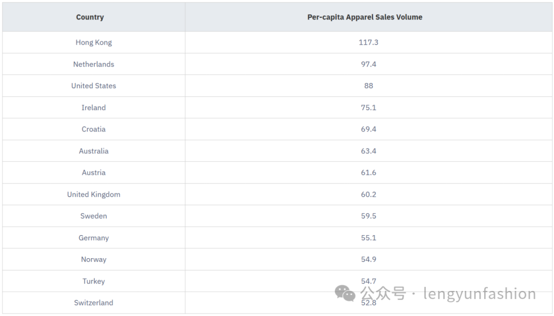Viewport: 554px width, 316px height.
Task: Select the Australia row label
Action: coord(94,151)
